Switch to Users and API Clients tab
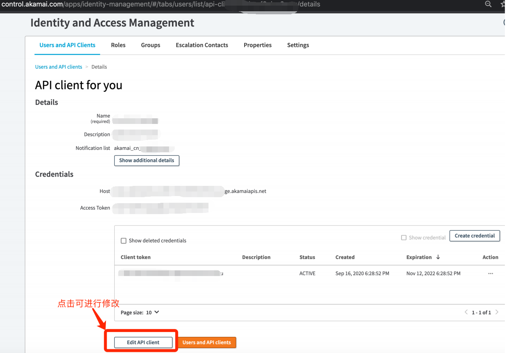This screenshot has height=353, width=506. 67,45
